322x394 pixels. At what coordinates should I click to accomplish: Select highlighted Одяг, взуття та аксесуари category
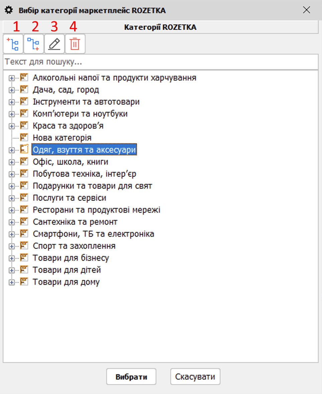(84, 150)
